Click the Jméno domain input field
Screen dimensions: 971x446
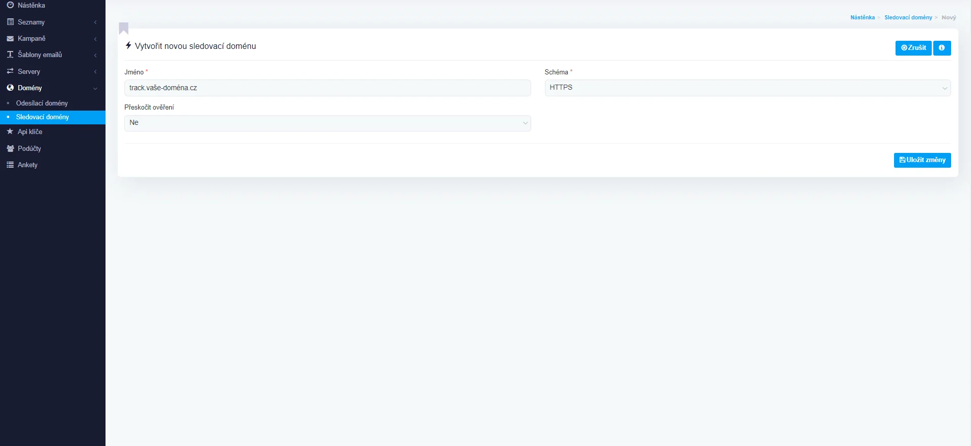coord(327,88)
